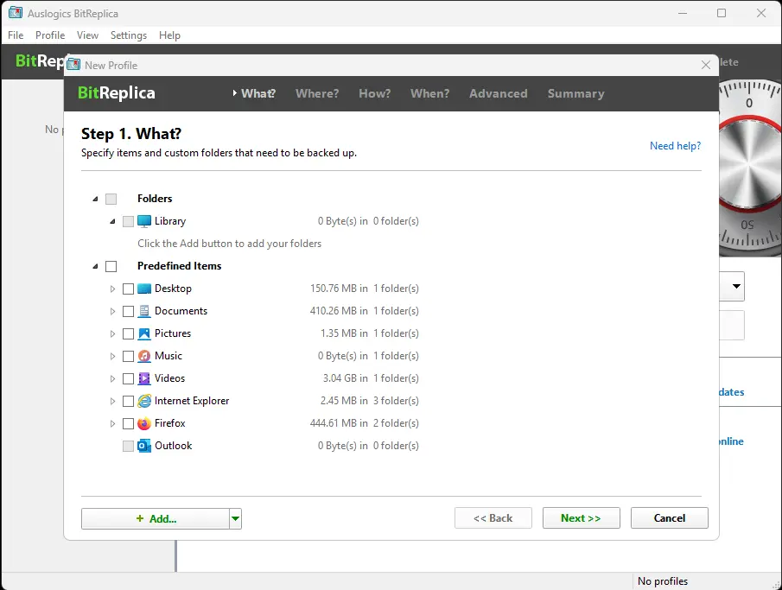Click the Music icon
The height and width of the screenshot is (590, 782).
pyautogui.click(x=144, y=356)
